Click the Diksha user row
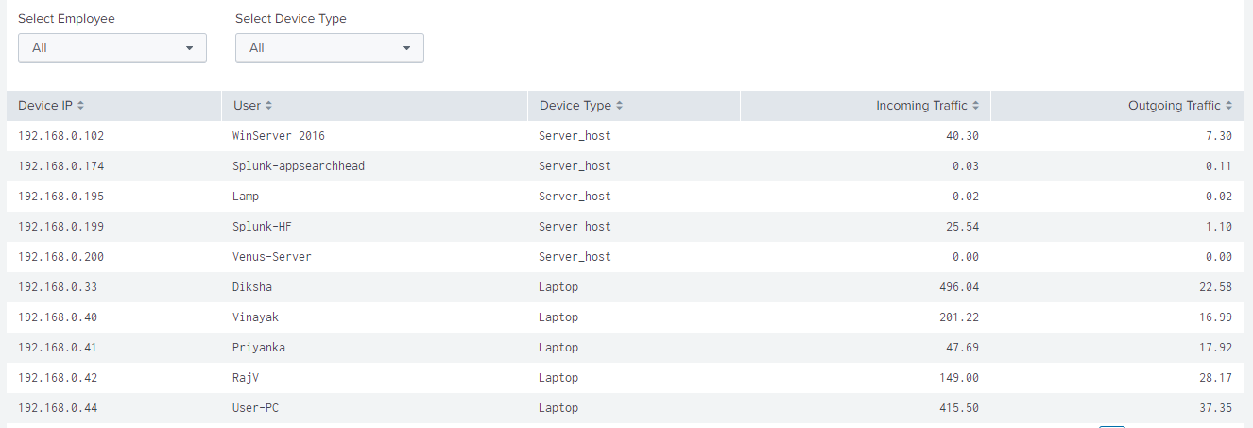Viewport: 1253px width, 428px height. [x=625, y=287]
